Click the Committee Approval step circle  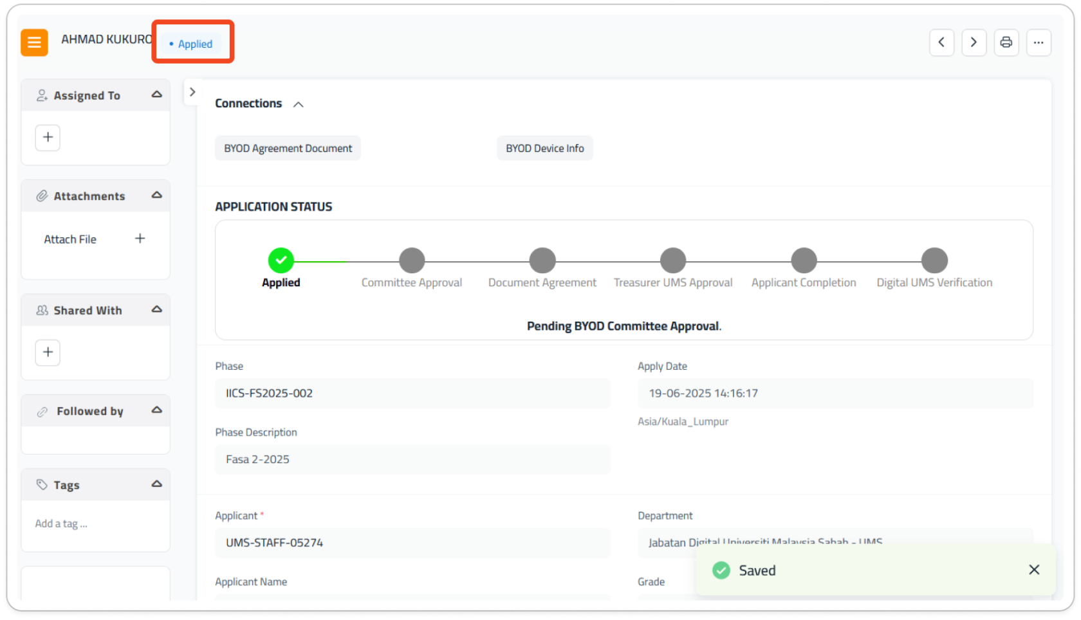pos(412,260)
